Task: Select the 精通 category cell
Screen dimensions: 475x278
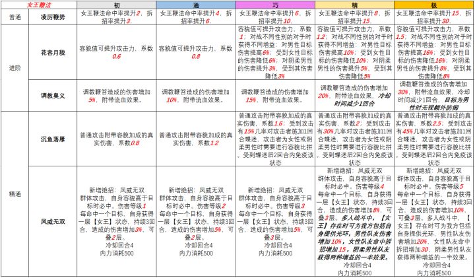Action: click(x=15, y=193)
